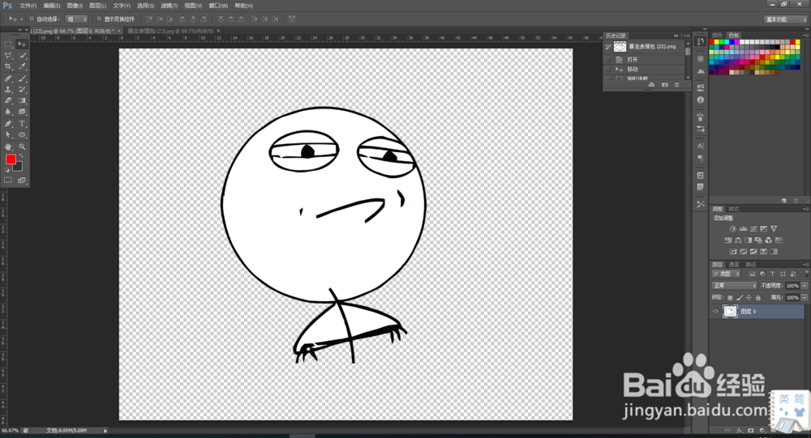Toggle lock all for layer
Screen dimensions: 811x438
pos(758,298)
